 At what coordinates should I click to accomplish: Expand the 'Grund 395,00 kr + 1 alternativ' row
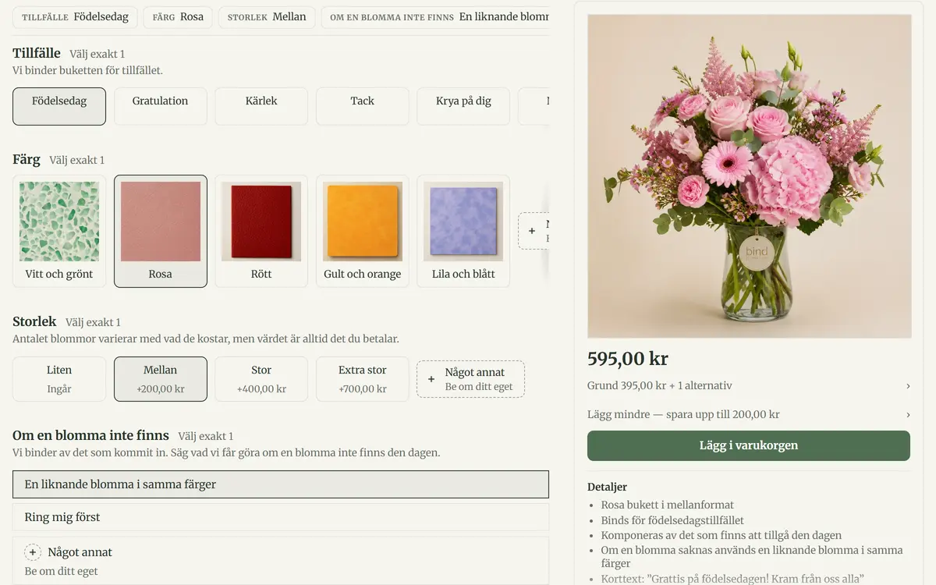click(749, 385)
